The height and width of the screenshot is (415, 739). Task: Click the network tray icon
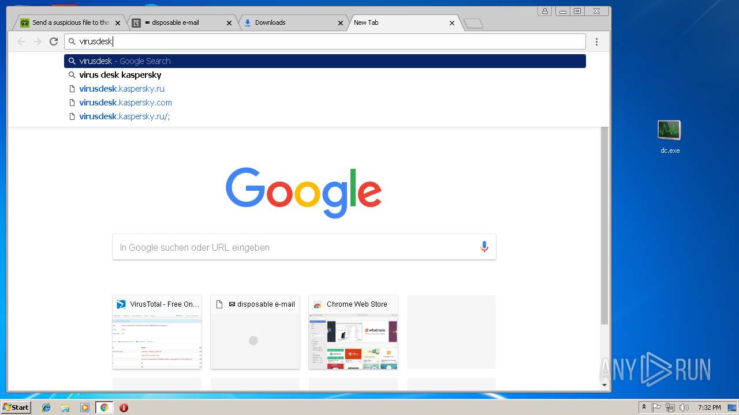click(x=670, y=408)
